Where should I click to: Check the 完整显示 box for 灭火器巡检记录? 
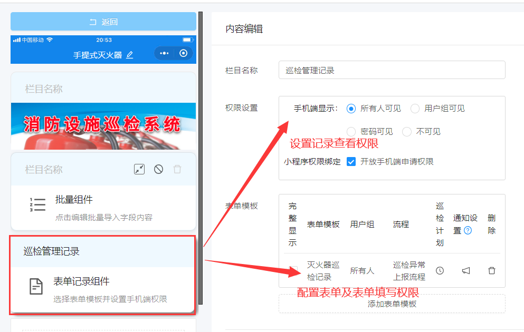pyautogui.click(x=292, y=269)
